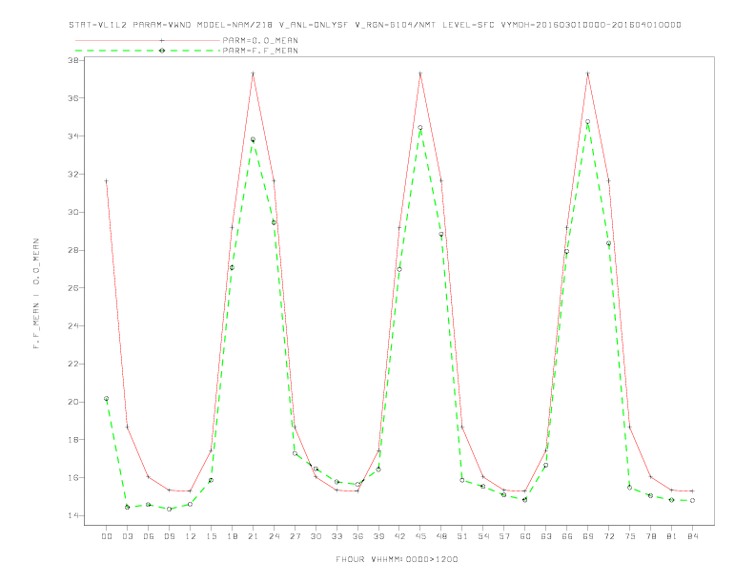Click x-axis forecast hour label 12
The image size is (755, 584).
tap(191, 536)
